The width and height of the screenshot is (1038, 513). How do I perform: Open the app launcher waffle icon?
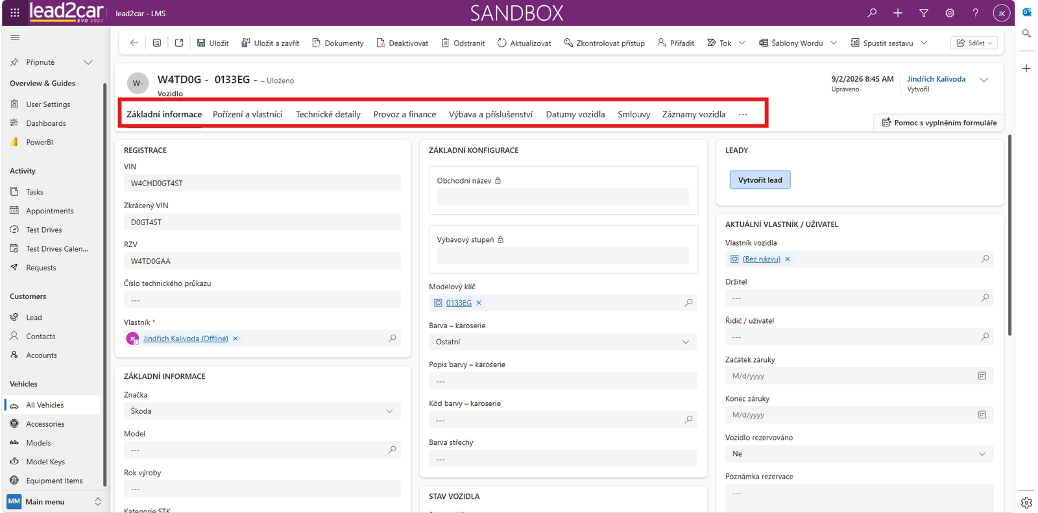tap(15, 13)
